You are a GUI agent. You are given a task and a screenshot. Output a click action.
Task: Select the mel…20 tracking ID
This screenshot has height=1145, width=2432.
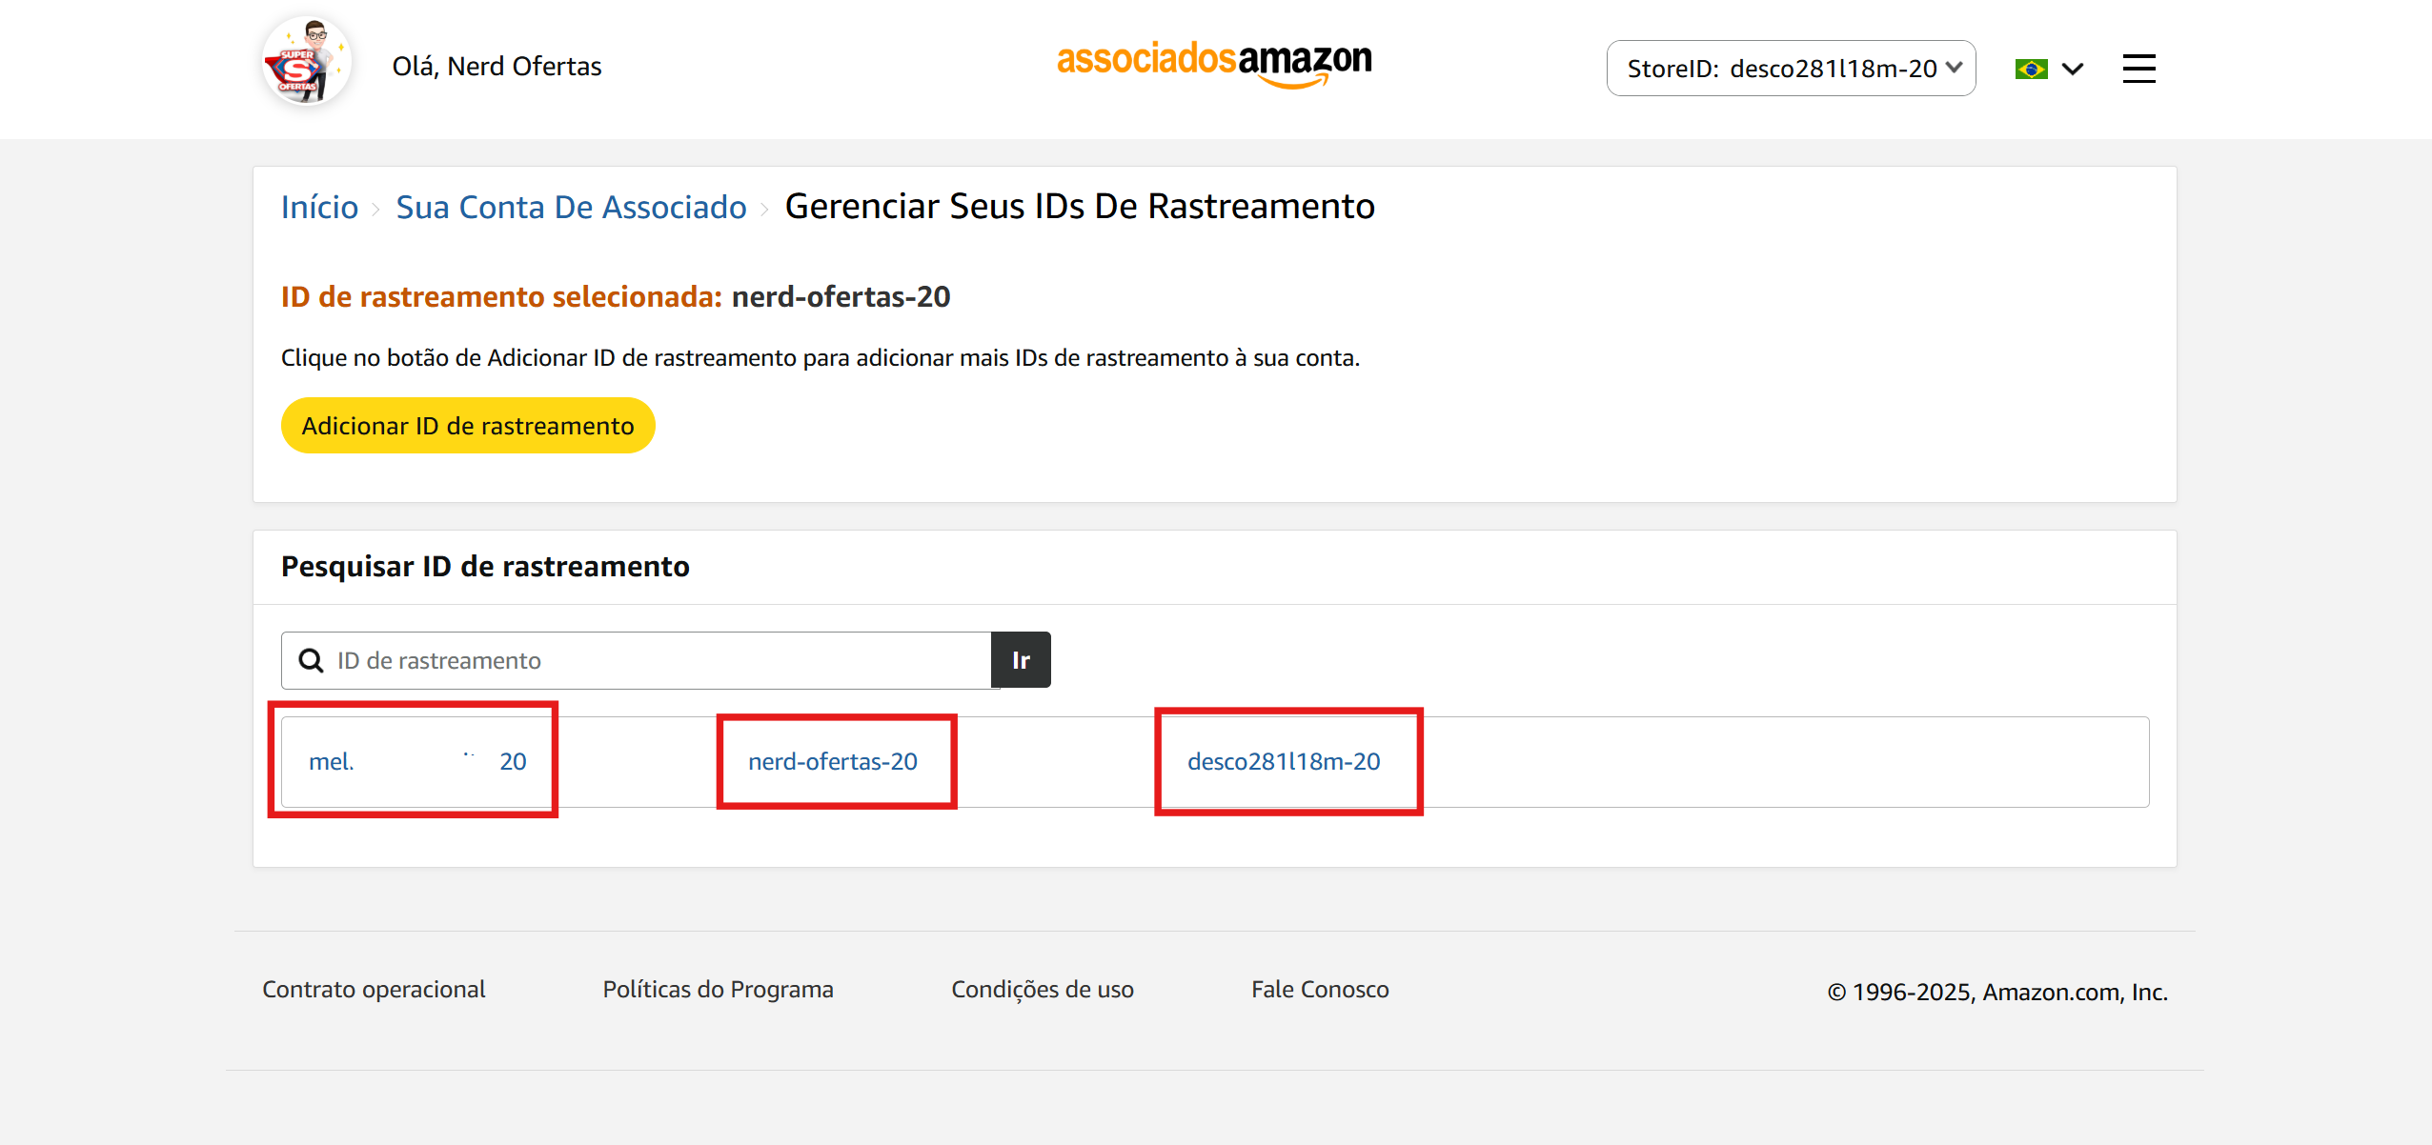[417, 761]
